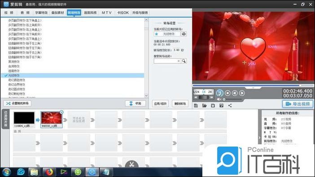Remove the 440332_vj clip via its X
The image size is (315, 177).
(61, 112)
